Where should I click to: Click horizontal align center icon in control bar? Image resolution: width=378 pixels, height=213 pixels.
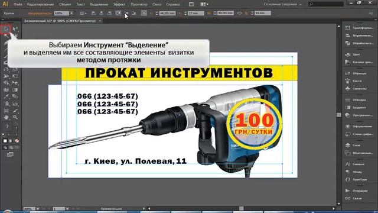tap(101, 13)
